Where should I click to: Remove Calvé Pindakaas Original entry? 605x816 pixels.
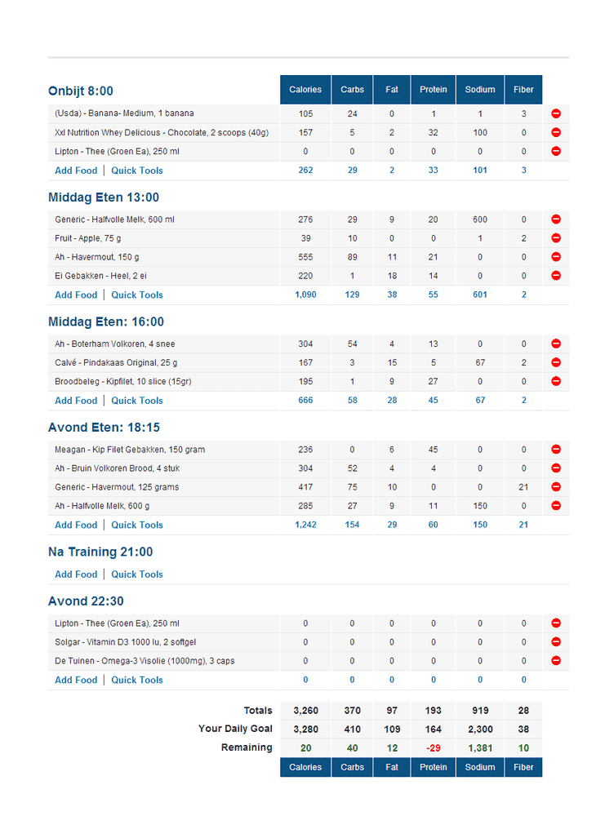click(x=556, y=362)
